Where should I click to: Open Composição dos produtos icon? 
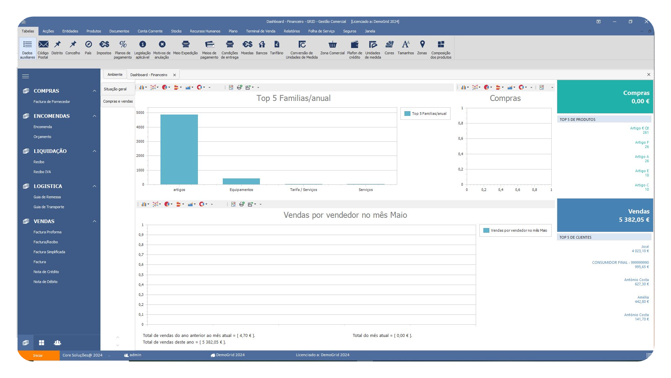point(441,44)
